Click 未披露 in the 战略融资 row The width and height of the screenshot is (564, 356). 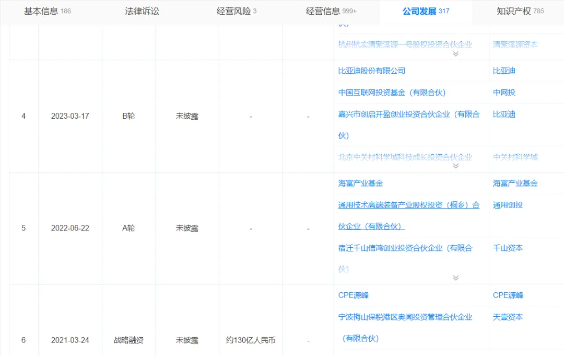[187, 340]
